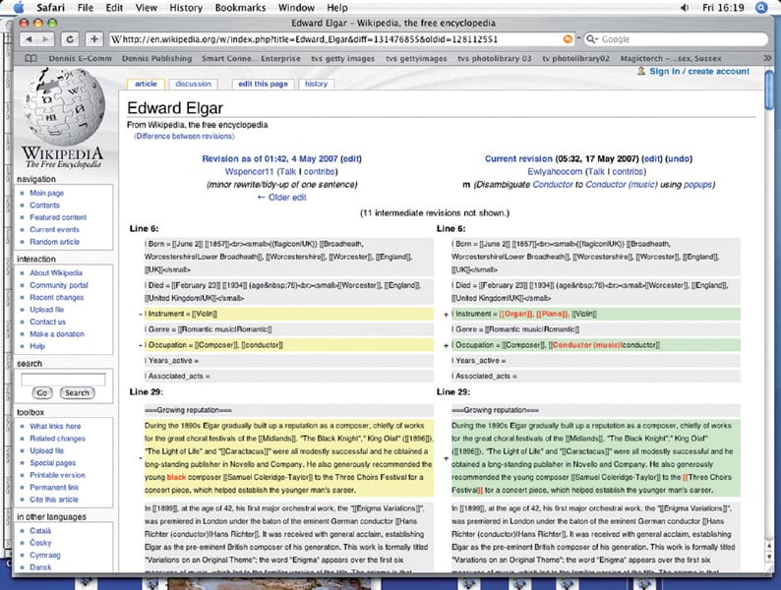This screenshot has height=590, width=781.
Task: Click the orange RSS/snapback icon in address bar
Action: click(x=568, y=38)
